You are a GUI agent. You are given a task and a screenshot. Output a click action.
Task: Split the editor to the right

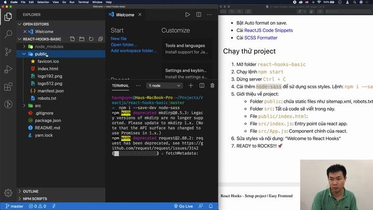[x=199, y=15]
